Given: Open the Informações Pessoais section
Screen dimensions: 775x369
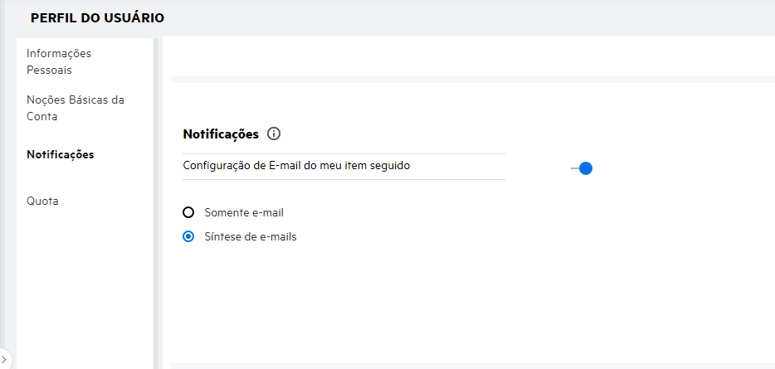Looking at the screenshot, I should (59, 61).
